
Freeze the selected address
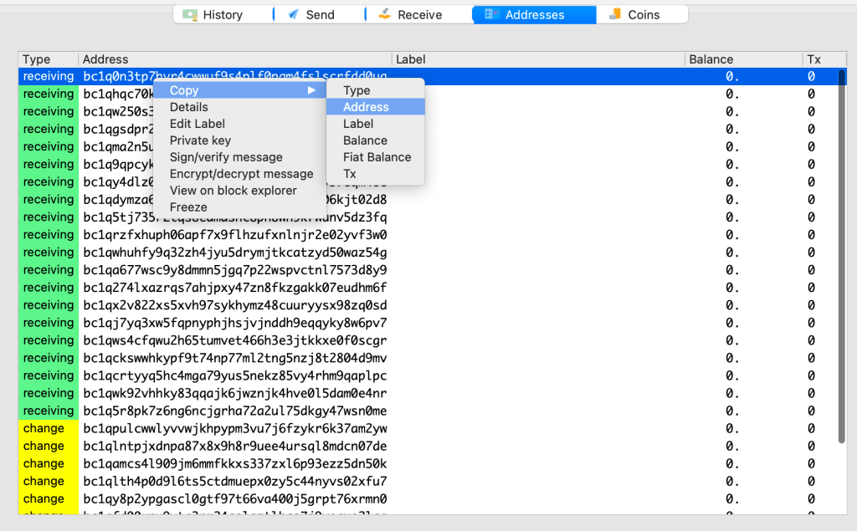click(188, 207)
